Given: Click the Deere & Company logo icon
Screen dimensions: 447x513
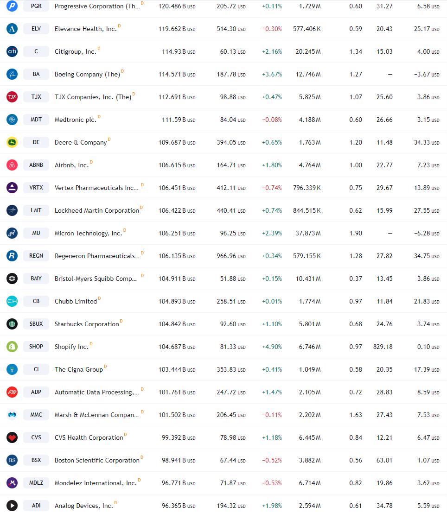Looking at the screenshot, I should pyautogui.click(x=12, y=142).
